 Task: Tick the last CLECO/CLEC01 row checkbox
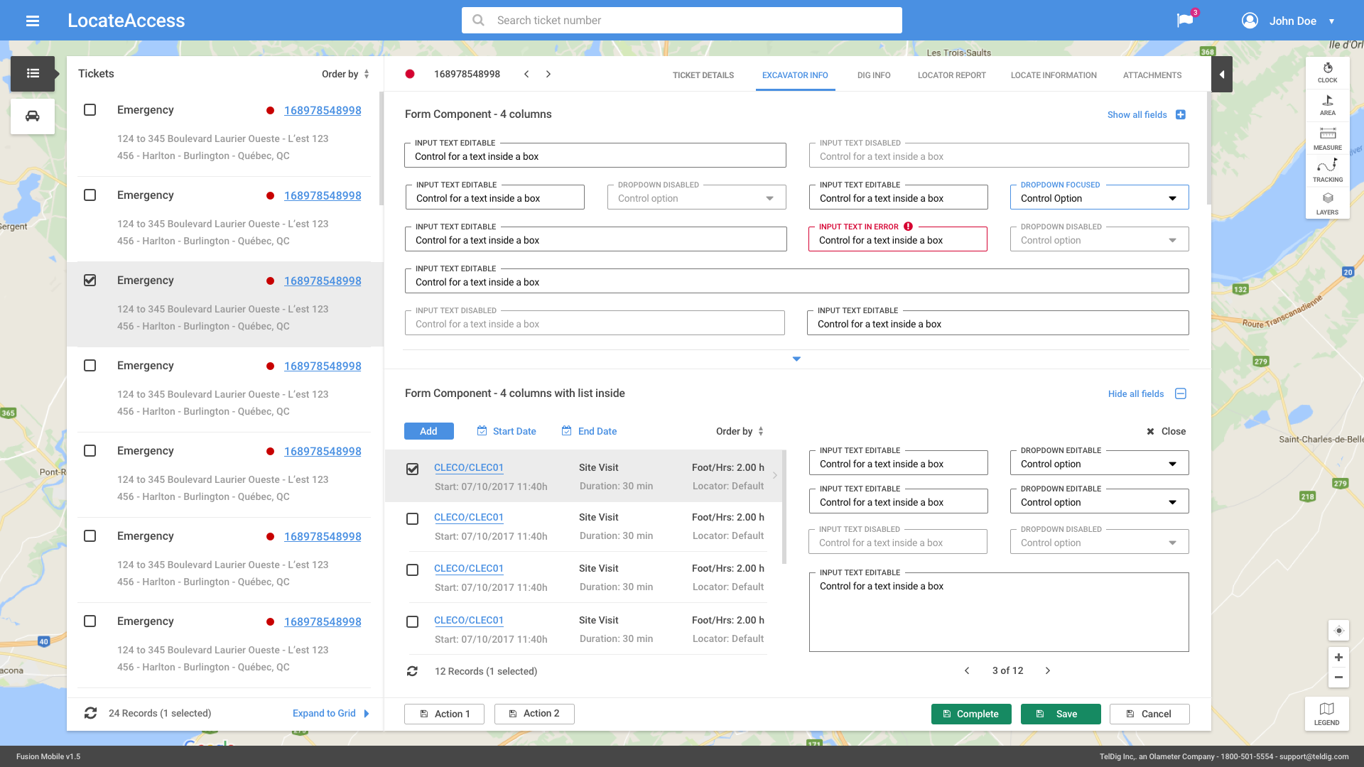coord(412,621)
